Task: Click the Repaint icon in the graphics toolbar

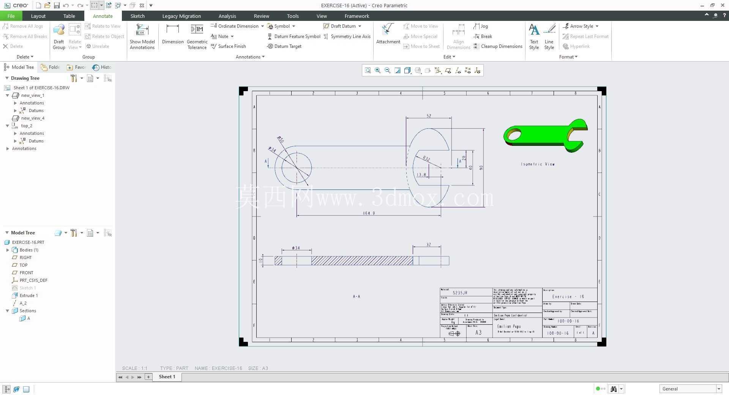Action: (x=398, y=70)
